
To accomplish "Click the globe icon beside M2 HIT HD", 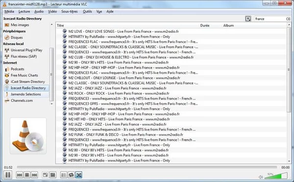I will tap(65, 118).
